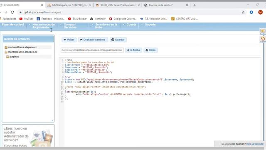Close the ATSPACE.COM tab
The width and height of the screenshot is (266, 150).
coord(42,5)
